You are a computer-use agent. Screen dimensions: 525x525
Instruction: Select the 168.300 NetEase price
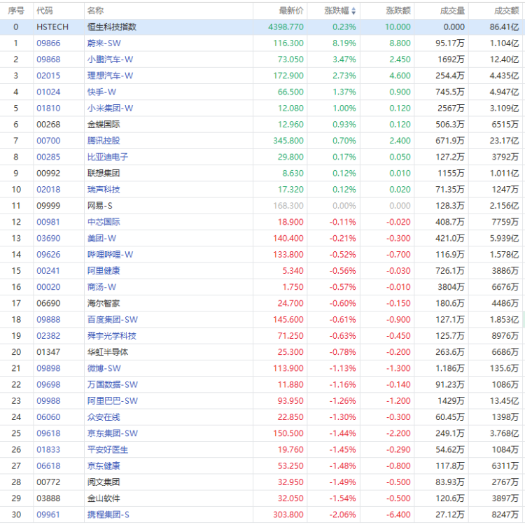point(288,206)
